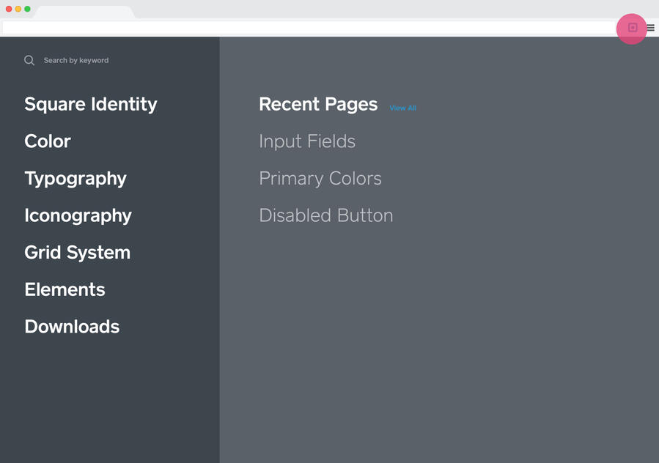This screenshot has height=463, width=659.
Task: Open the Elements section
Action: click(65, 289)
